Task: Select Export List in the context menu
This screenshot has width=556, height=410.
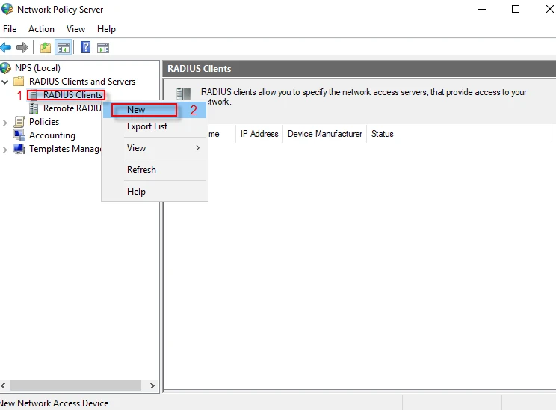Action: [x=146, y=126]
